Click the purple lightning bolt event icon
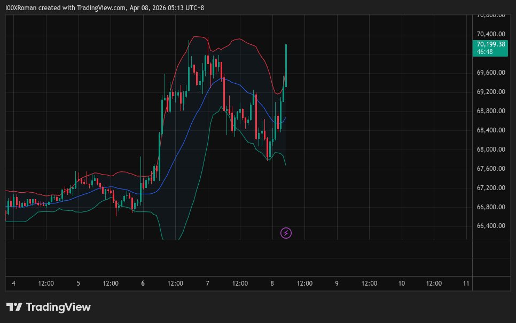The image size is (516, 323). point(286,233)
